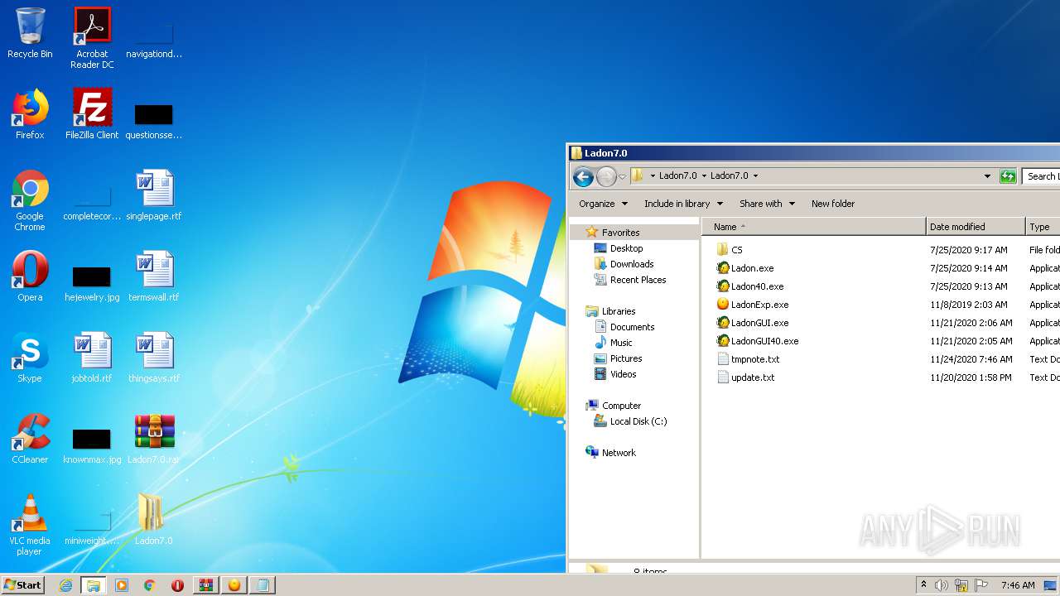Open Windows Media Player from taskbar
This screenshot has width=1060, height=596.
[122, 585]
